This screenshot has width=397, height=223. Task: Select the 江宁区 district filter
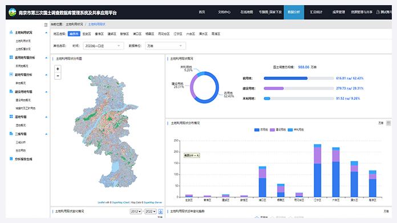178,34
